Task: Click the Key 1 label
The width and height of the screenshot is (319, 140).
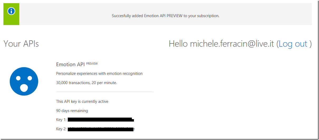Action: click(x=61, y=120)
